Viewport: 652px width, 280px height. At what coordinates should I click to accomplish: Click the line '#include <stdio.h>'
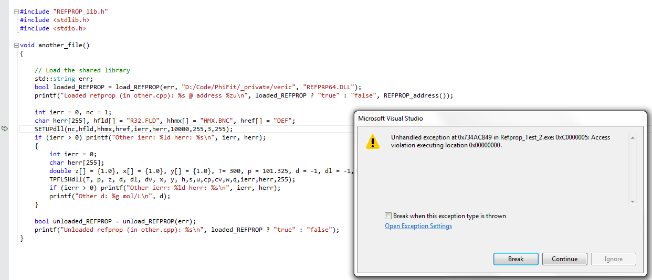click(53, 28)
